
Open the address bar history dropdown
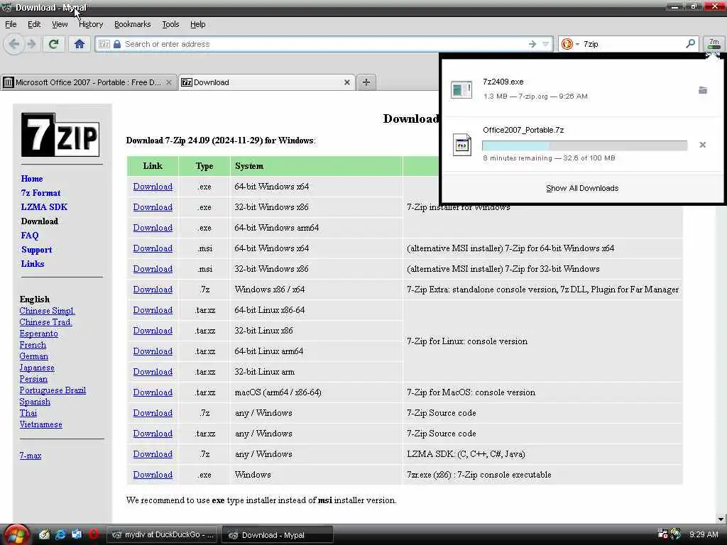(546, 44)
